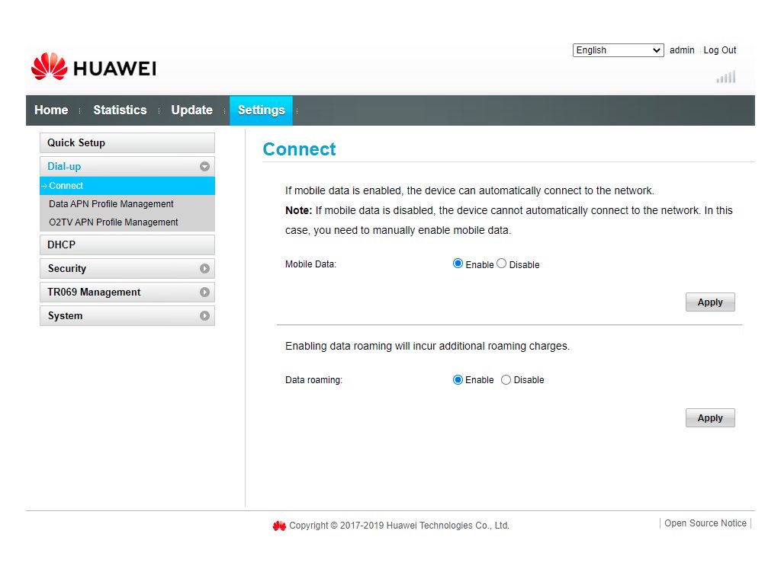Select Enable for Data roaming
Screen dimensions: 781x585
point(458,379)
